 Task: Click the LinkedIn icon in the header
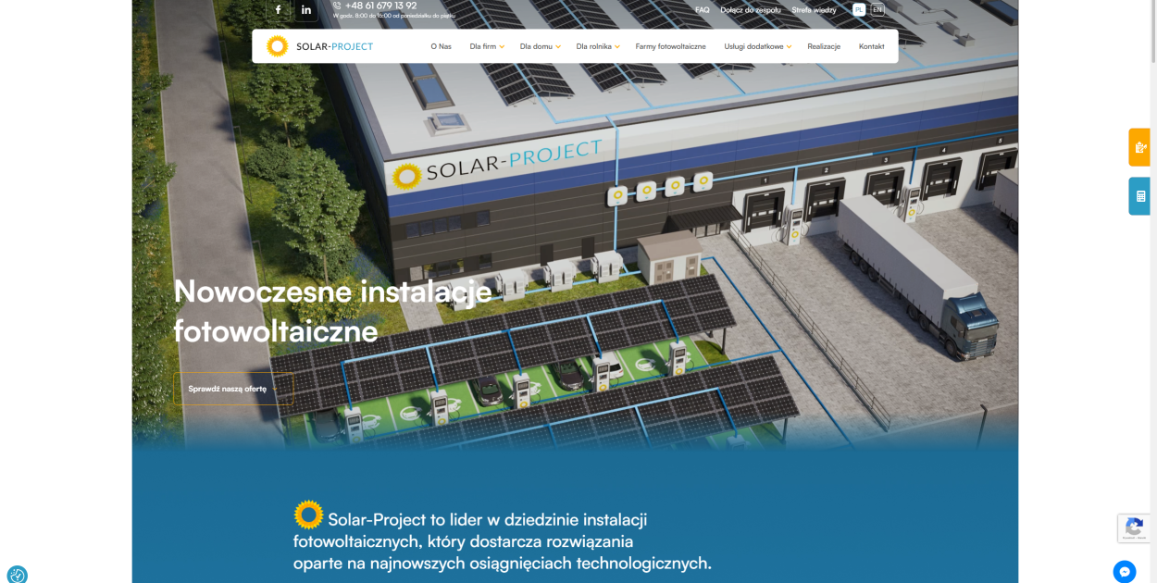(306, 9)
